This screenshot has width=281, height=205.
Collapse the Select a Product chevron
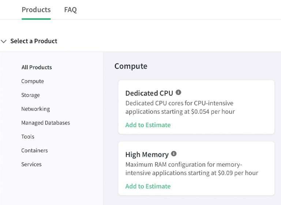click(x=4, y=41)
